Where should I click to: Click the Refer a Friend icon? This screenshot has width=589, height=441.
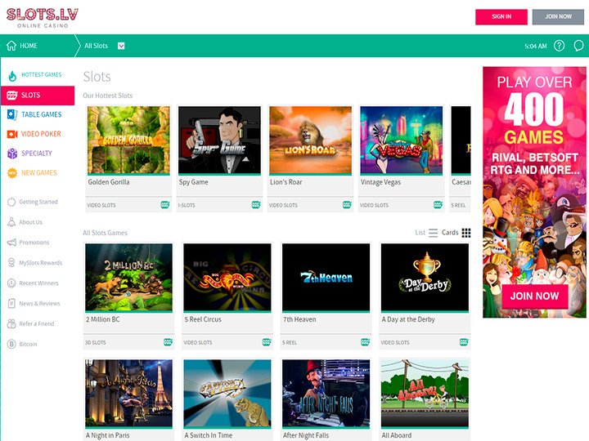click(11, 323)
